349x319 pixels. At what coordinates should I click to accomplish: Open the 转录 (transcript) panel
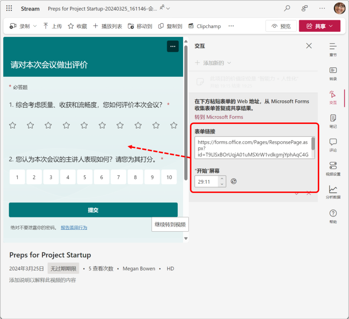[x=333, y=74]
